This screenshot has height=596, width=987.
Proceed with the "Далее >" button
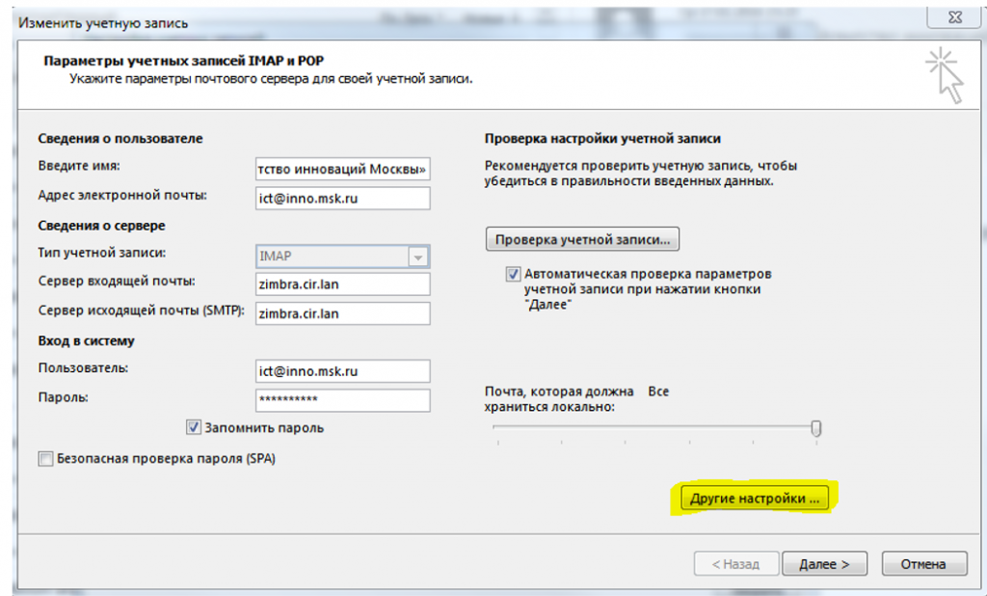point(824,564)
